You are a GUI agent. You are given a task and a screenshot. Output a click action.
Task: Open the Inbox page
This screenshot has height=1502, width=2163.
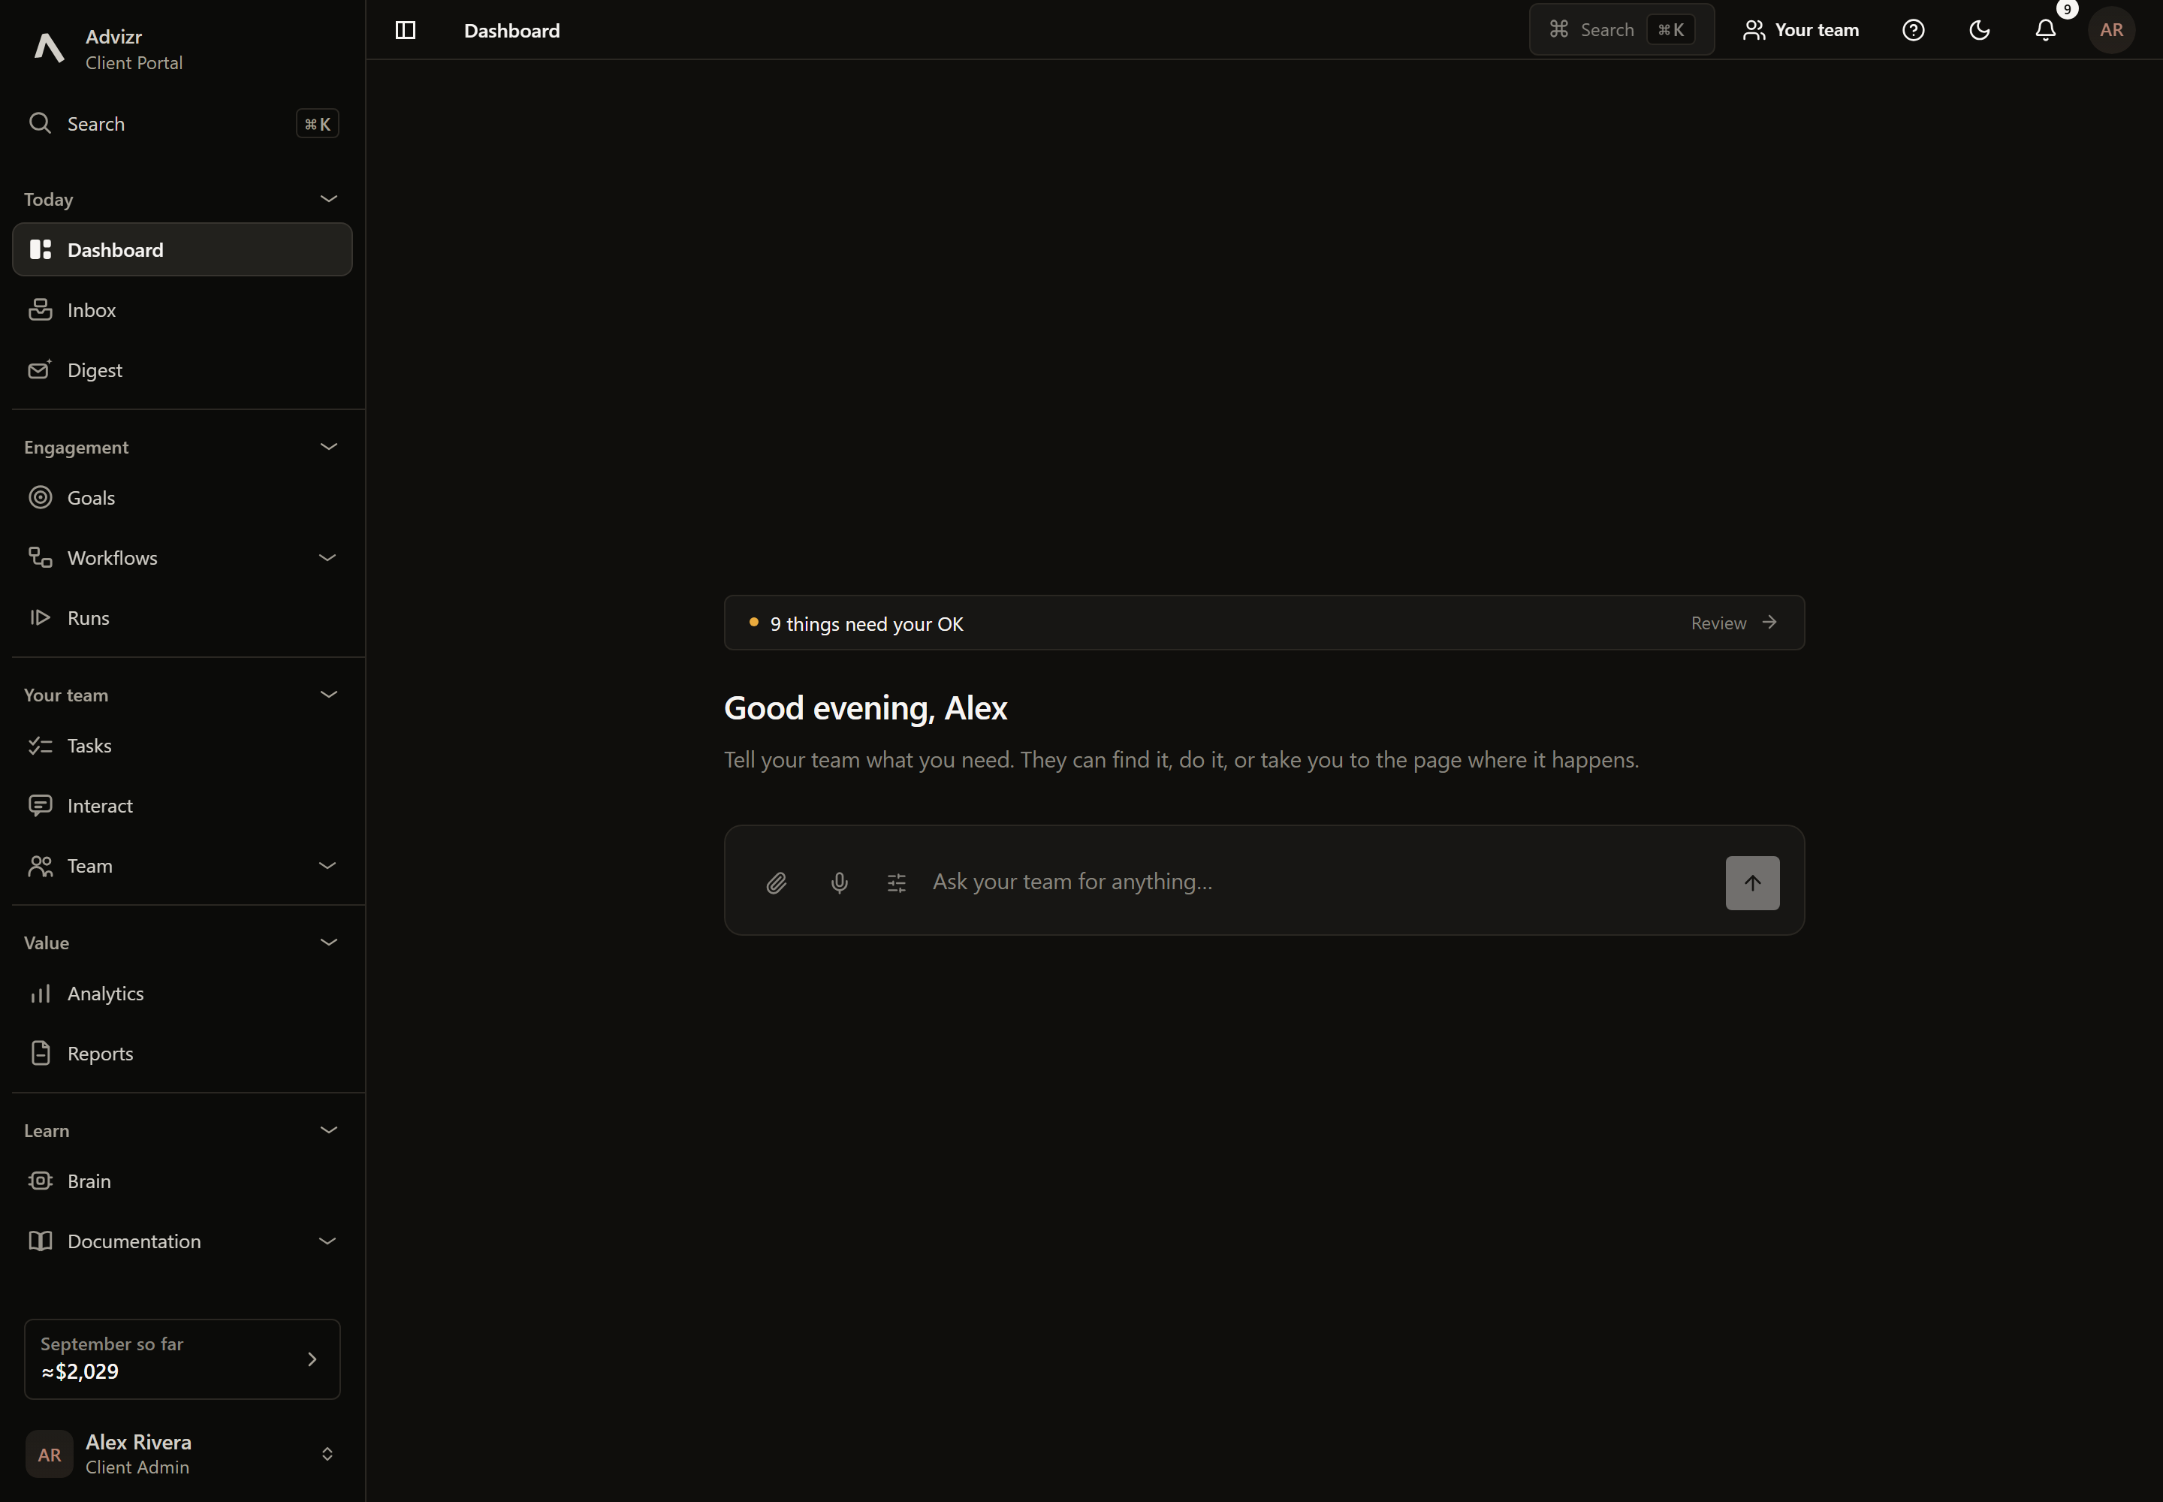tap(182, 309)
